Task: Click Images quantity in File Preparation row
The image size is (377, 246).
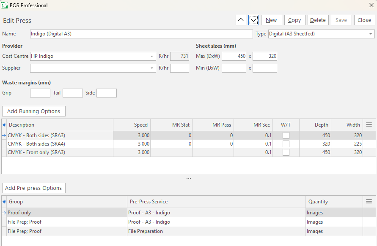Action: [x=334, y=231]
